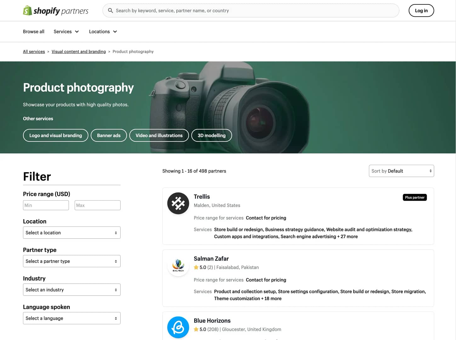Open Select a location dropdown
The width and height of the screenshot is (456, 340).
click(72, 233)
